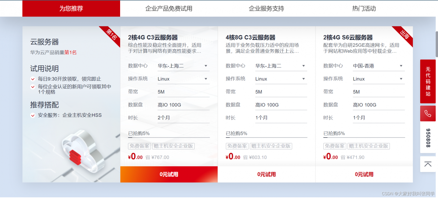The width and height of the screenshot is (438, 198).
Task: Expand 数据中心 dropdown showing 中国-香港
Action: pos(379,66)
